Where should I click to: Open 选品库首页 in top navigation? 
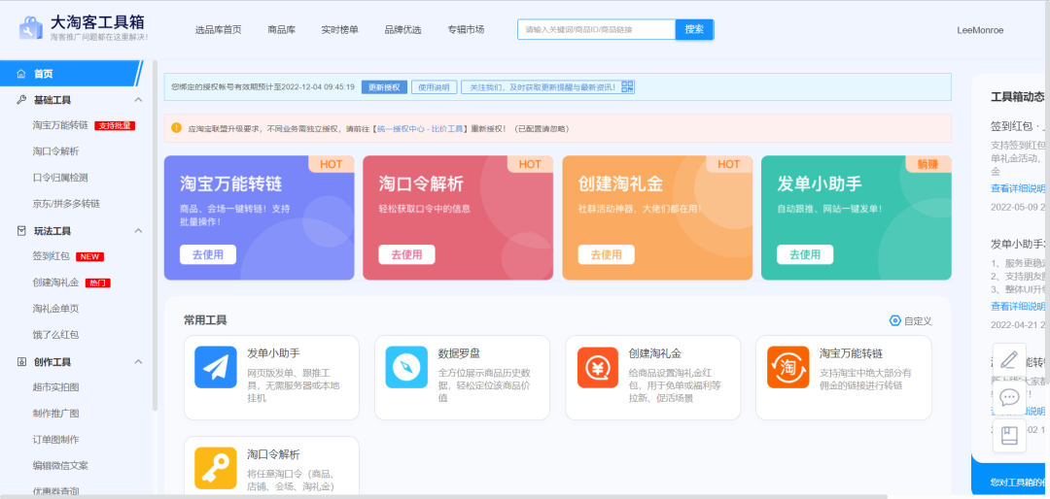219,29
